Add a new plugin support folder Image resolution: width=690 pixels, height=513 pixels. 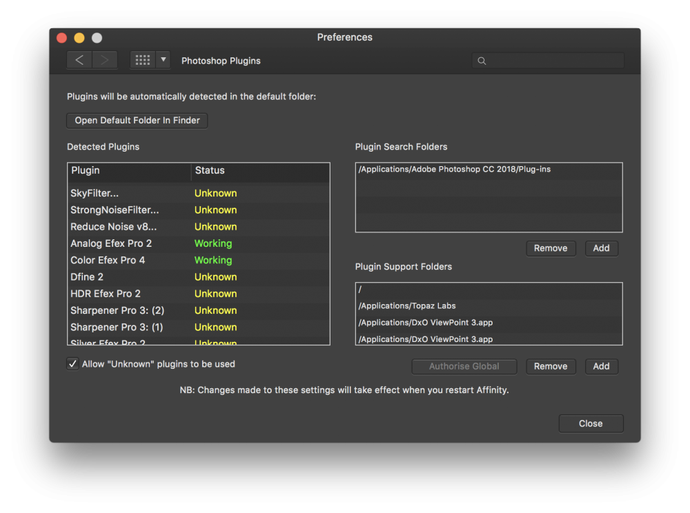pyautogui.click(x=601, y=367)
